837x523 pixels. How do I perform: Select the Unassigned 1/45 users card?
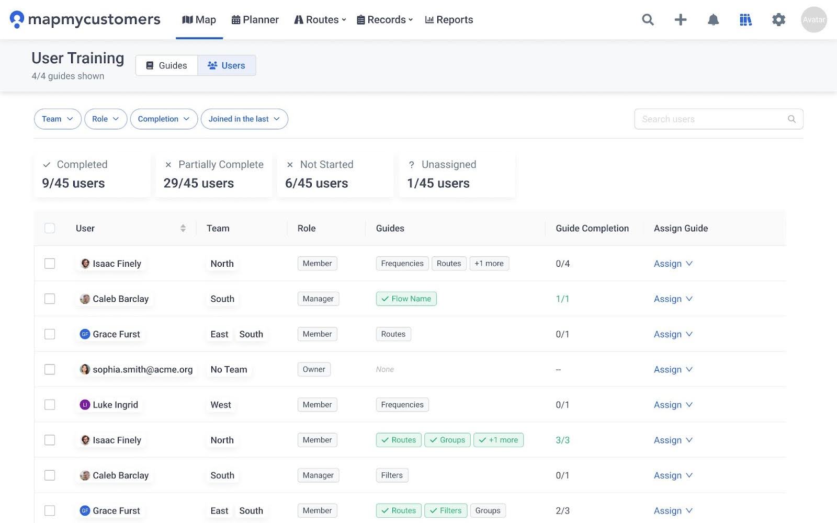(x=457, y=175)
